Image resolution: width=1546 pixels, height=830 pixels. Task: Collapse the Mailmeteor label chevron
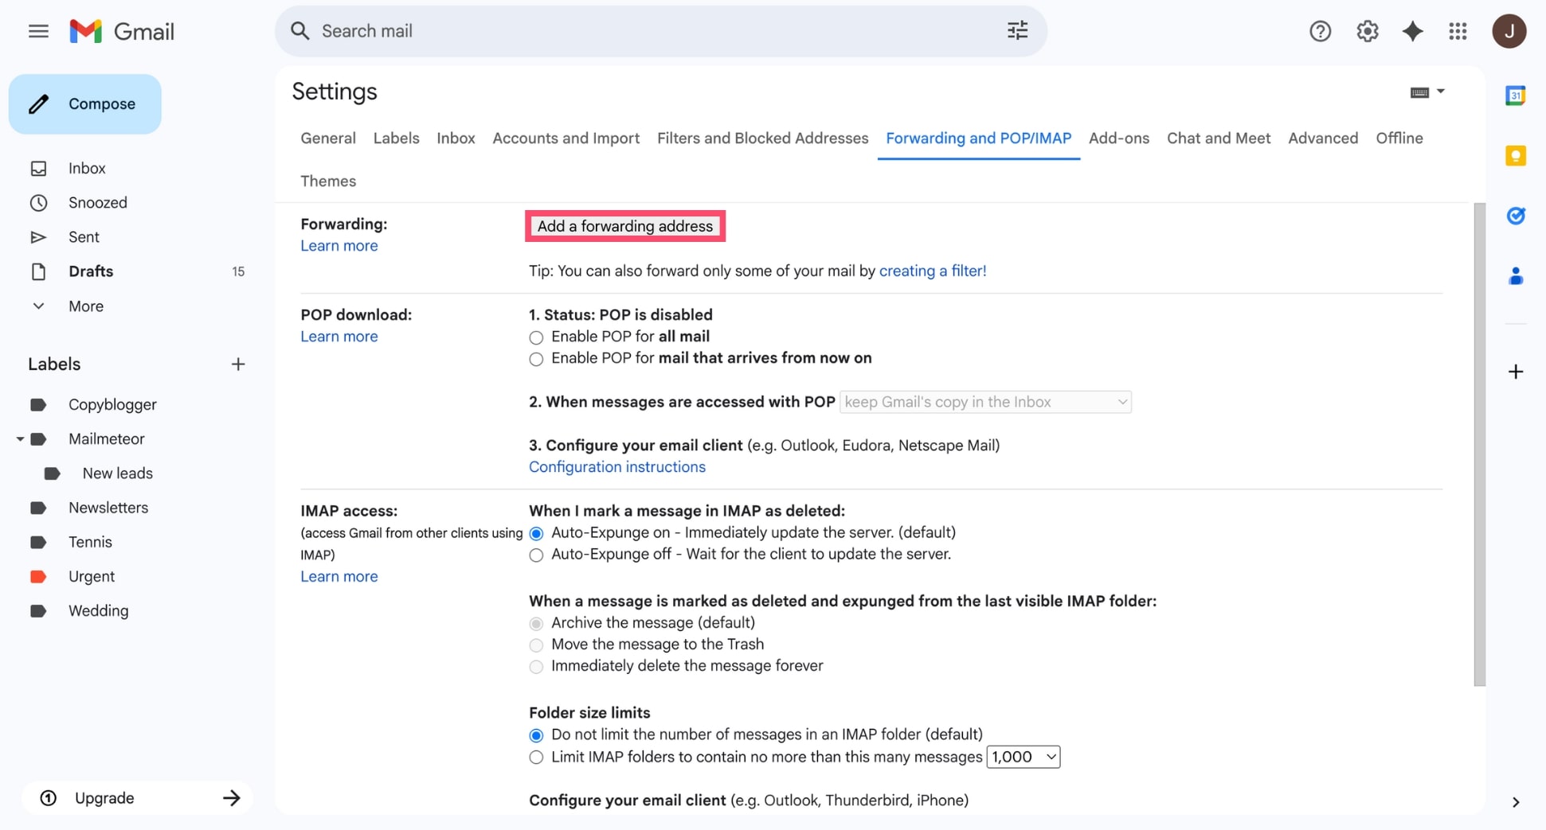20,438
